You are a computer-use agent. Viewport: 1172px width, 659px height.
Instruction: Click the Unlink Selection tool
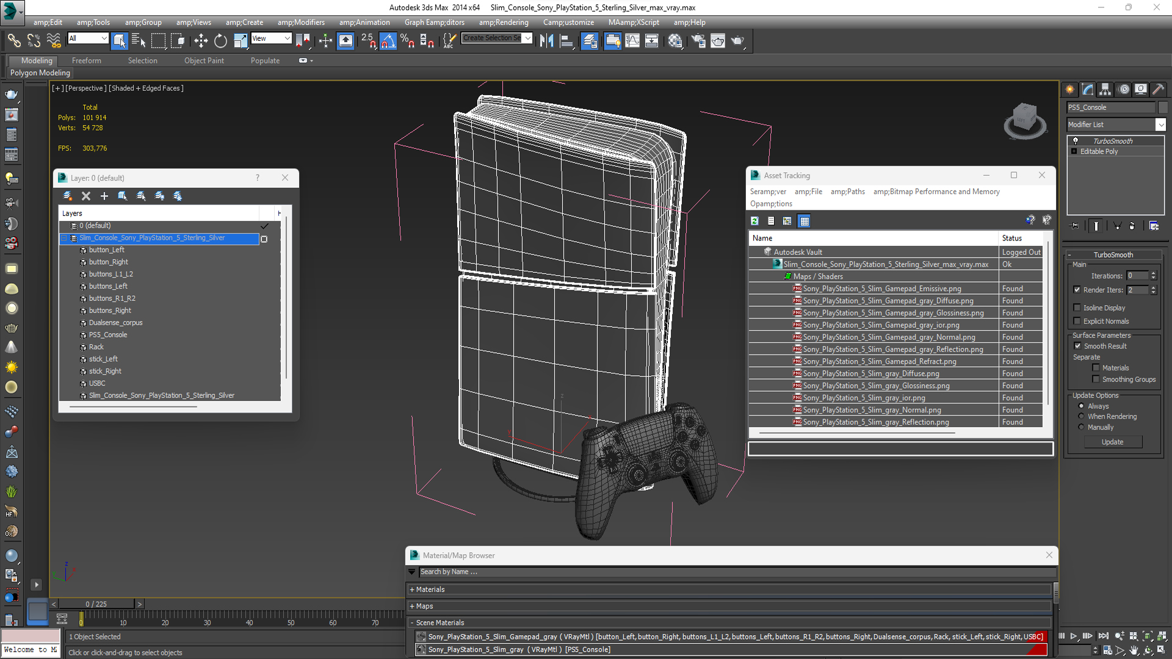[34, 40]
